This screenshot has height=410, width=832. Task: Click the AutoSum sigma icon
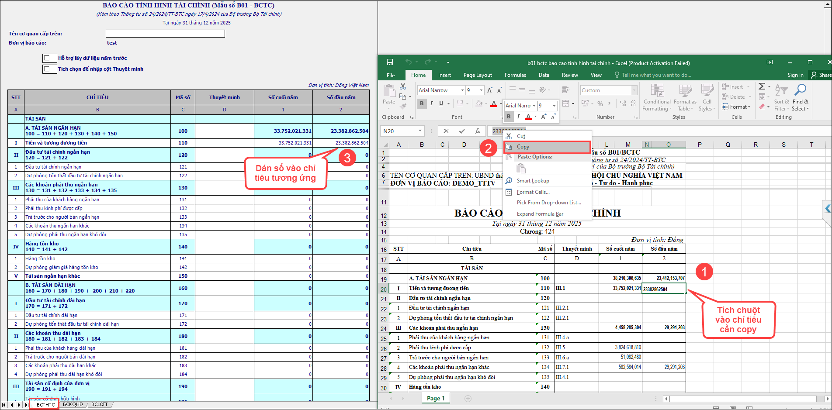pos(762,86)
